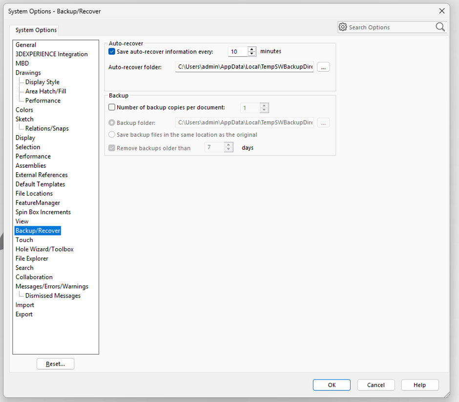Click the days number field
This screenshot has height=402, width=459.
pos(214,147)
